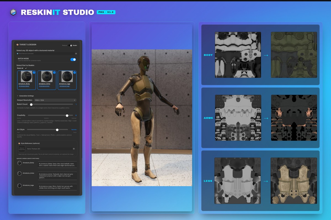Click the Third Person Controller object field
Screen dimensions: 331x220
(47, 54)
